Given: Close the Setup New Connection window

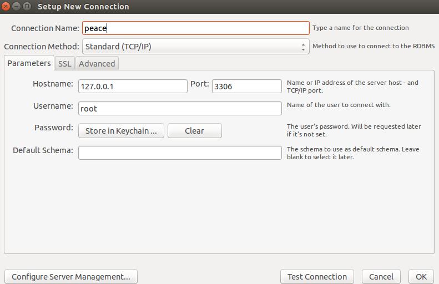Looking at the screenshot, I should (x=6, y=6).
